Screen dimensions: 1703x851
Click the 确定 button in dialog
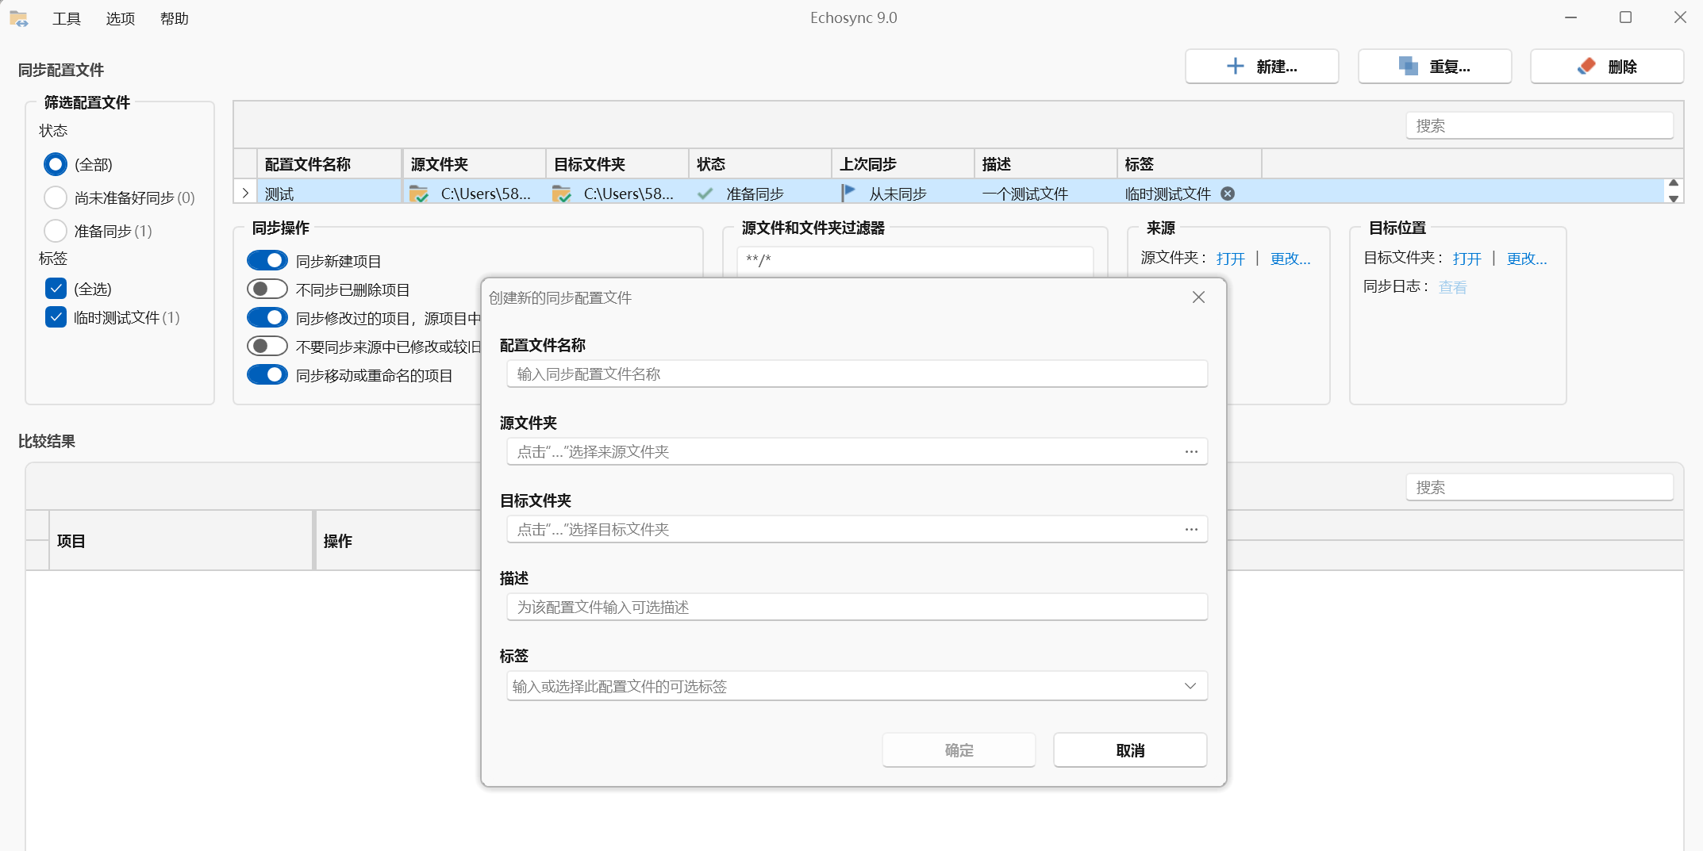tap(959, 750)
